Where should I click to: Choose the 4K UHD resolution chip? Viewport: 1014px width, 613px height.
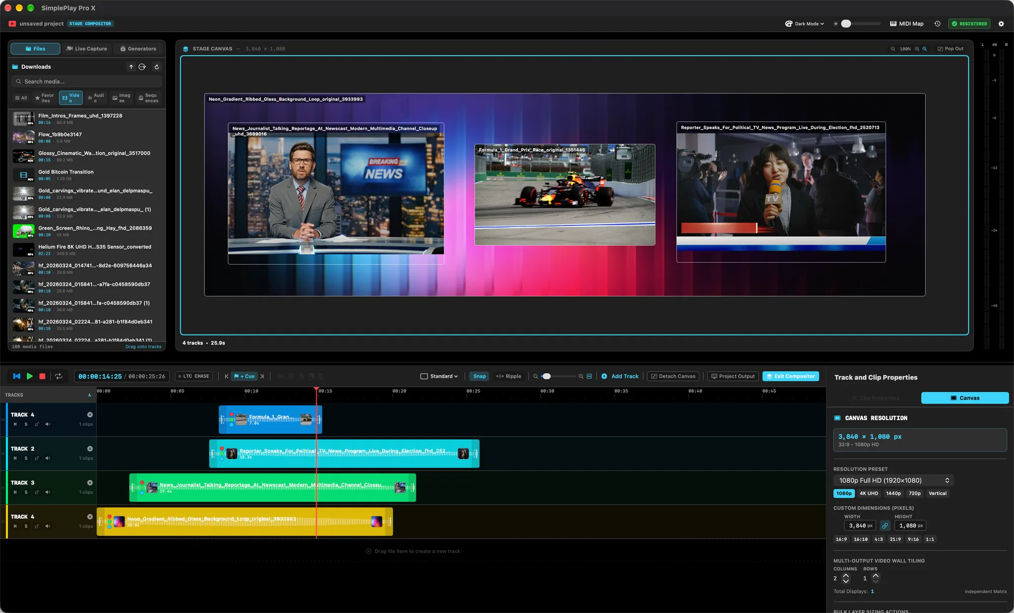point(868,493)
